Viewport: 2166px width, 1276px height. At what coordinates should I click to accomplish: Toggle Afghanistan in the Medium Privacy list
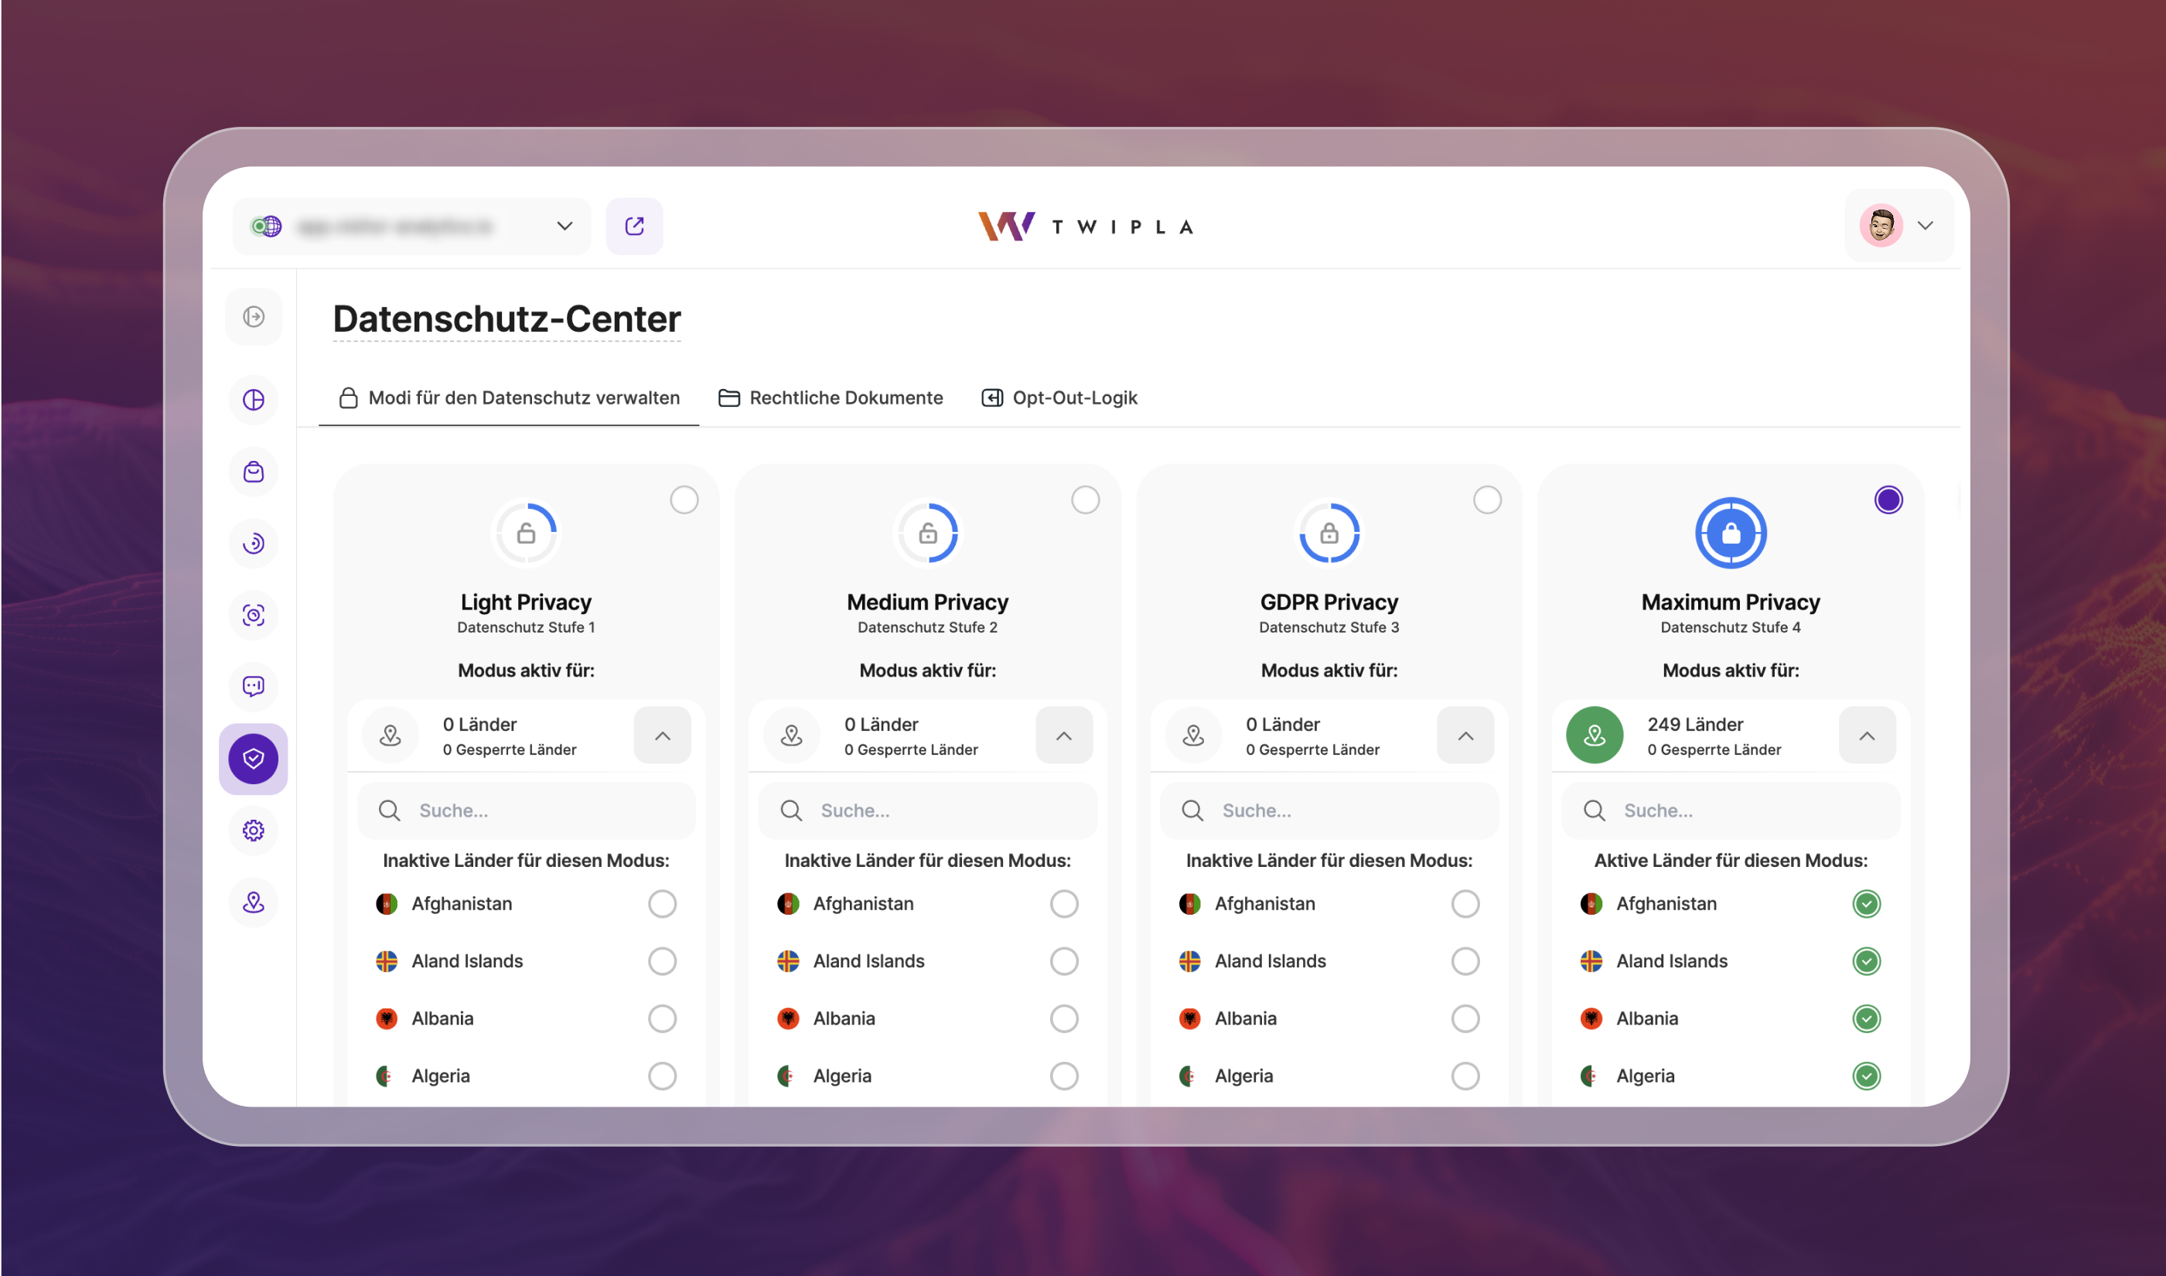tap(1064, 904)
